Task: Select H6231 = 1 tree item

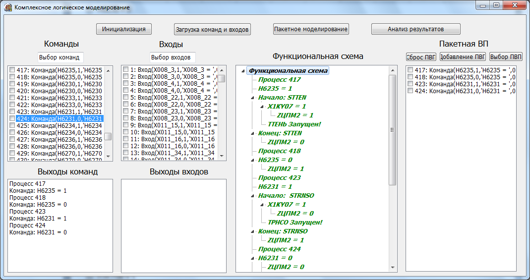Action: (x=275, y=187)
